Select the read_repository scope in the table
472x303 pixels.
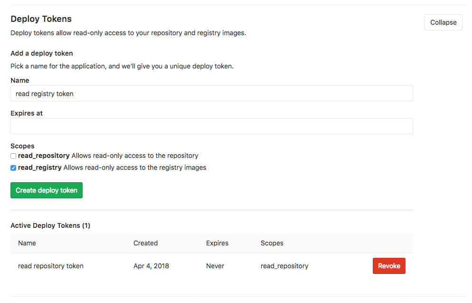point(284,265)
